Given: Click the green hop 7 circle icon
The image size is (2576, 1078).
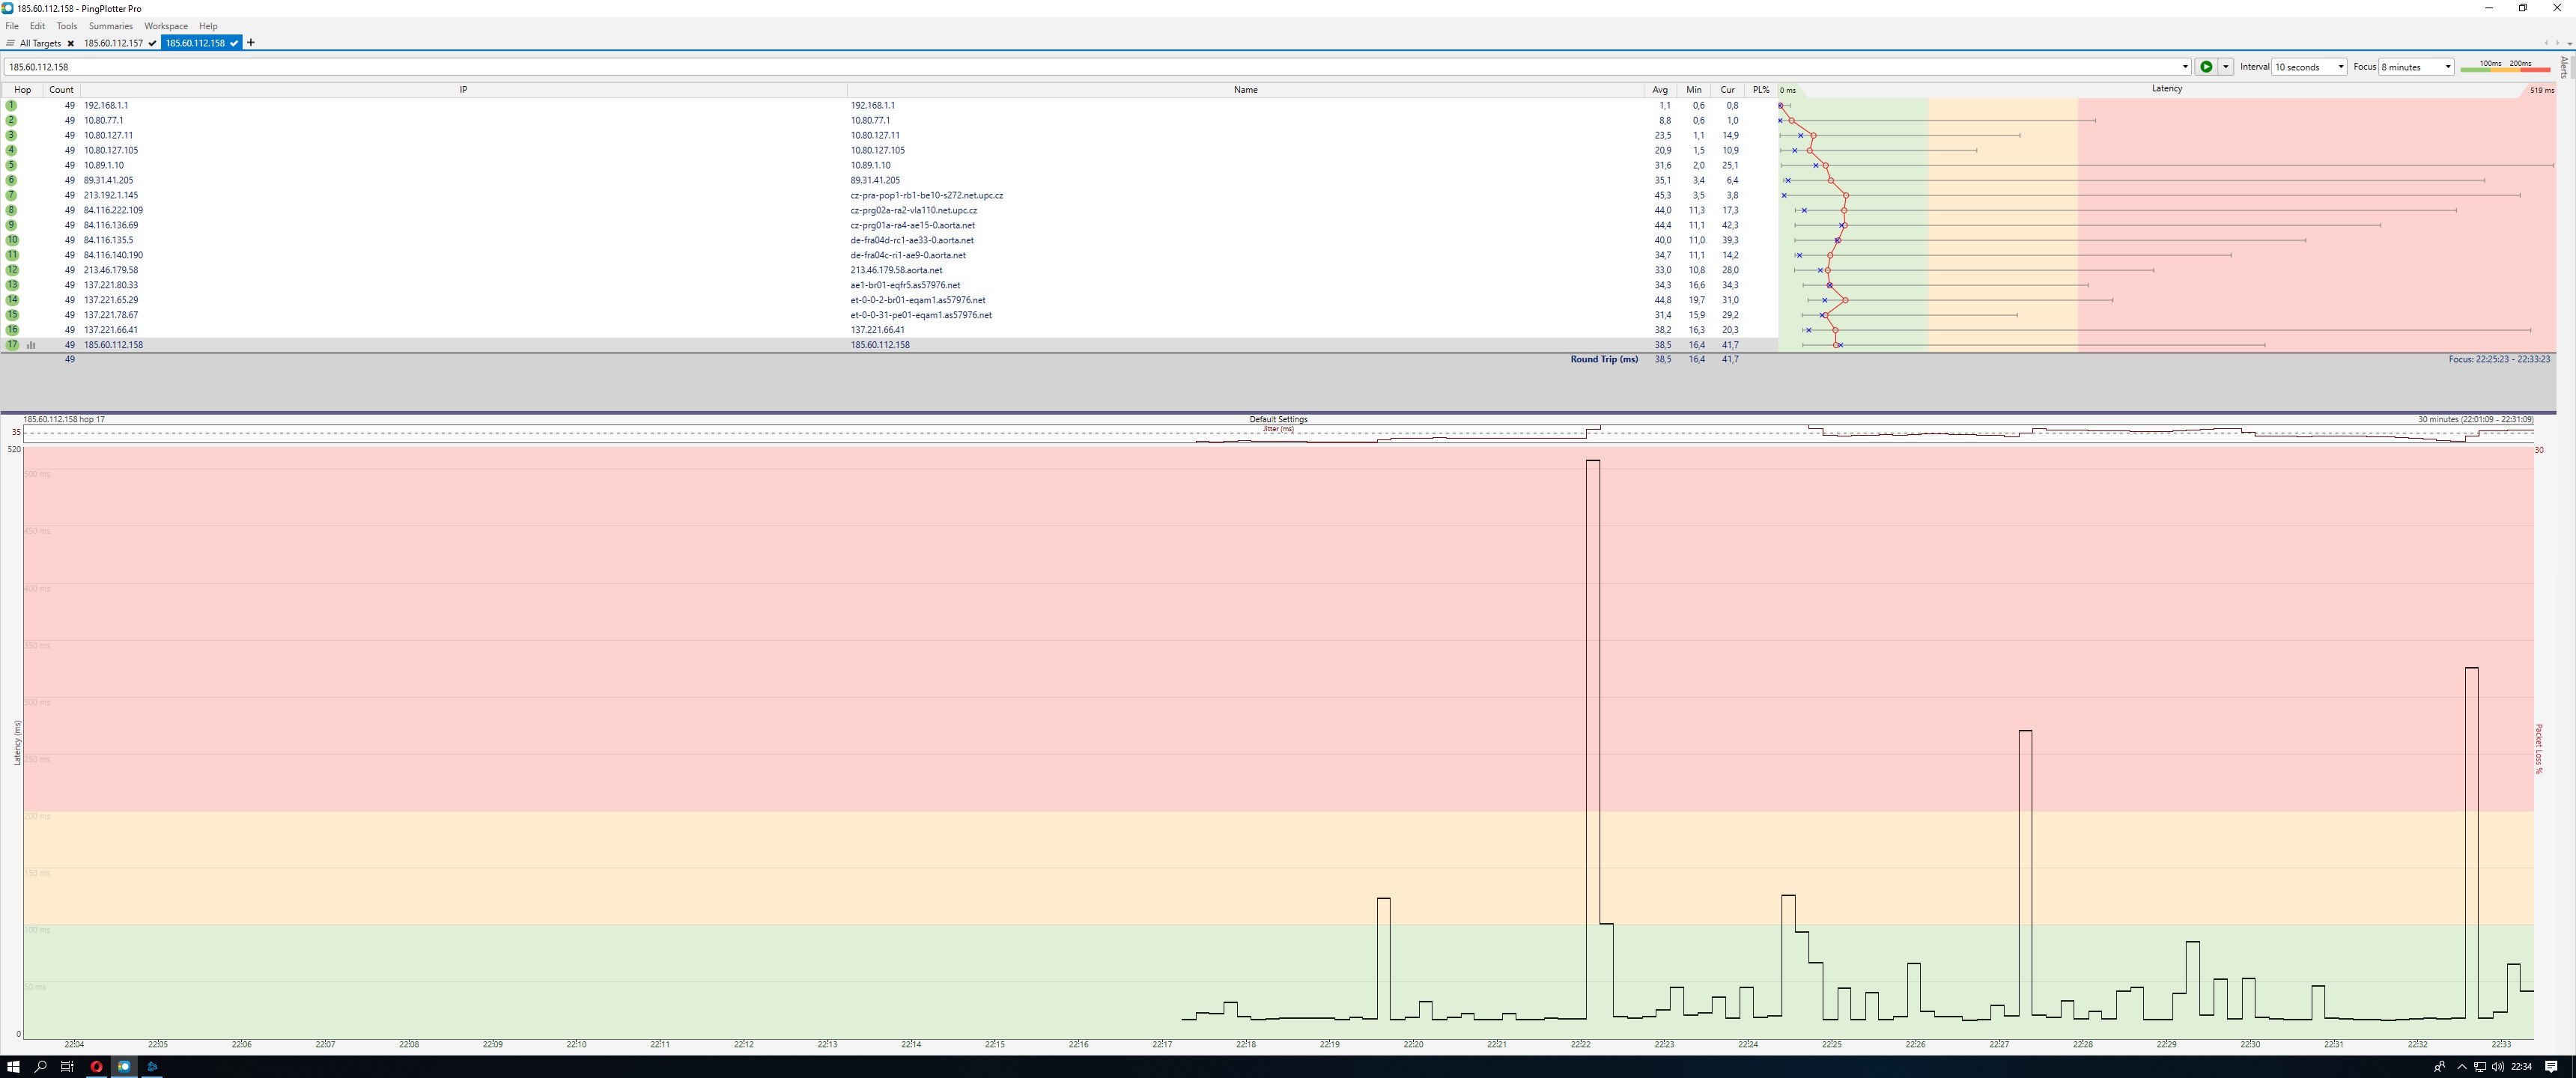Looking at the screenshot, I should click(x=12, y=195).
